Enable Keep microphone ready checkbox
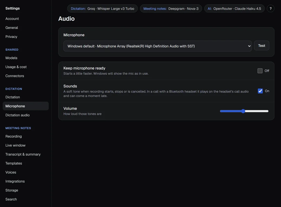The image size is (281, 207). (260, 71)
